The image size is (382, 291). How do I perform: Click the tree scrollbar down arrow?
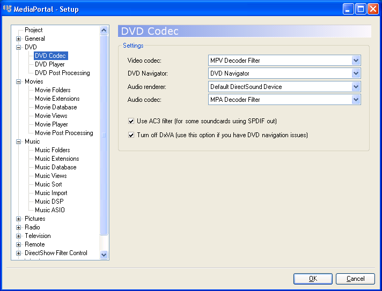point(104,255)
